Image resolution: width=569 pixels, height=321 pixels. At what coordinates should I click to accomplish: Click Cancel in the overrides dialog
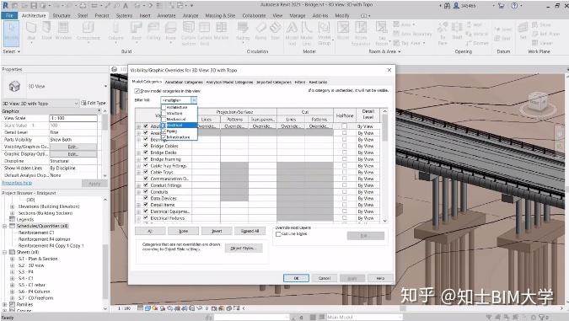[325, 278]
